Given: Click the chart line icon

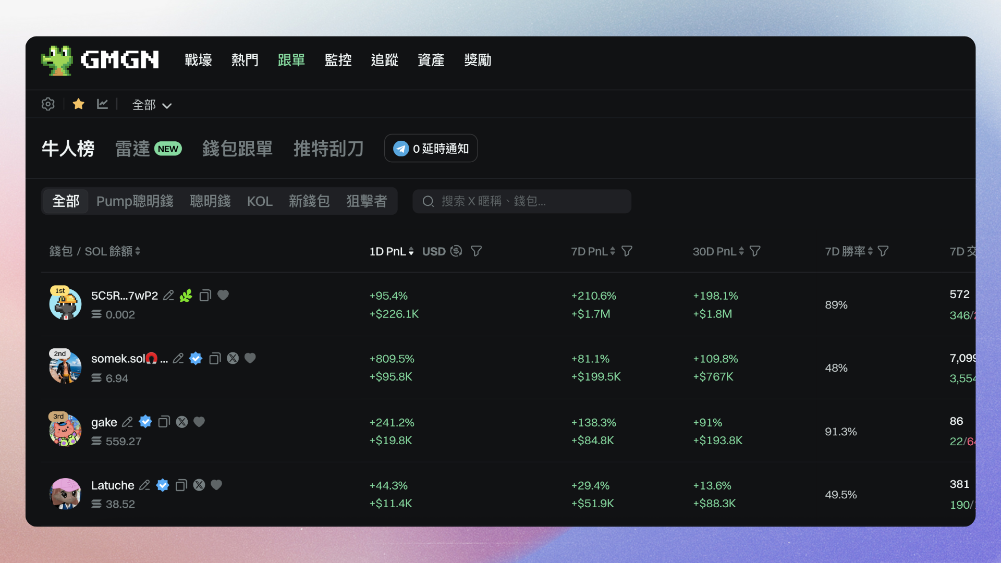Looking at the screenshot, I should coord(102,104).
